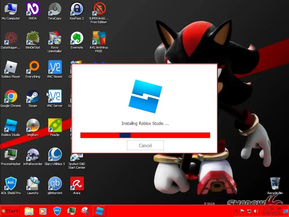Expand hidden system tray icons

pos(237,211)
